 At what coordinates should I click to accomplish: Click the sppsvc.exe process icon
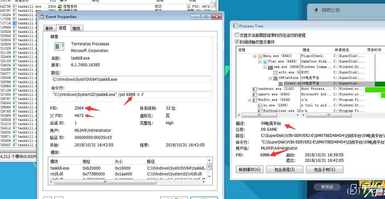pyautogui.click(x=255, y=94)
